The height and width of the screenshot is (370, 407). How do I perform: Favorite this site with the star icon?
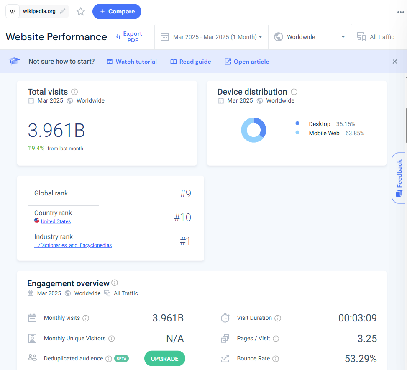click(81, 11)
